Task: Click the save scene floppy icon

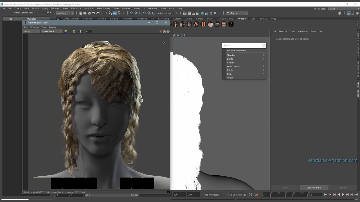Action: click(x=89, y=13)
